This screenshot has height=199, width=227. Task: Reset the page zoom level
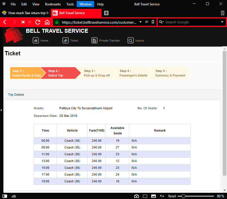tap(172, 196)
